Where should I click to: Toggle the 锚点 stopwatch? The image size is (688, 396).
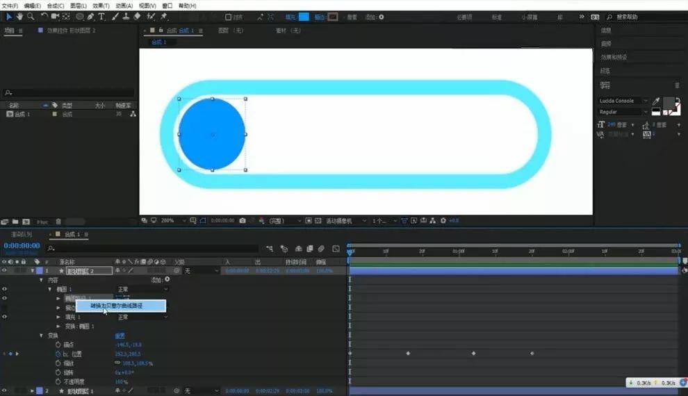tap(58, 345)
